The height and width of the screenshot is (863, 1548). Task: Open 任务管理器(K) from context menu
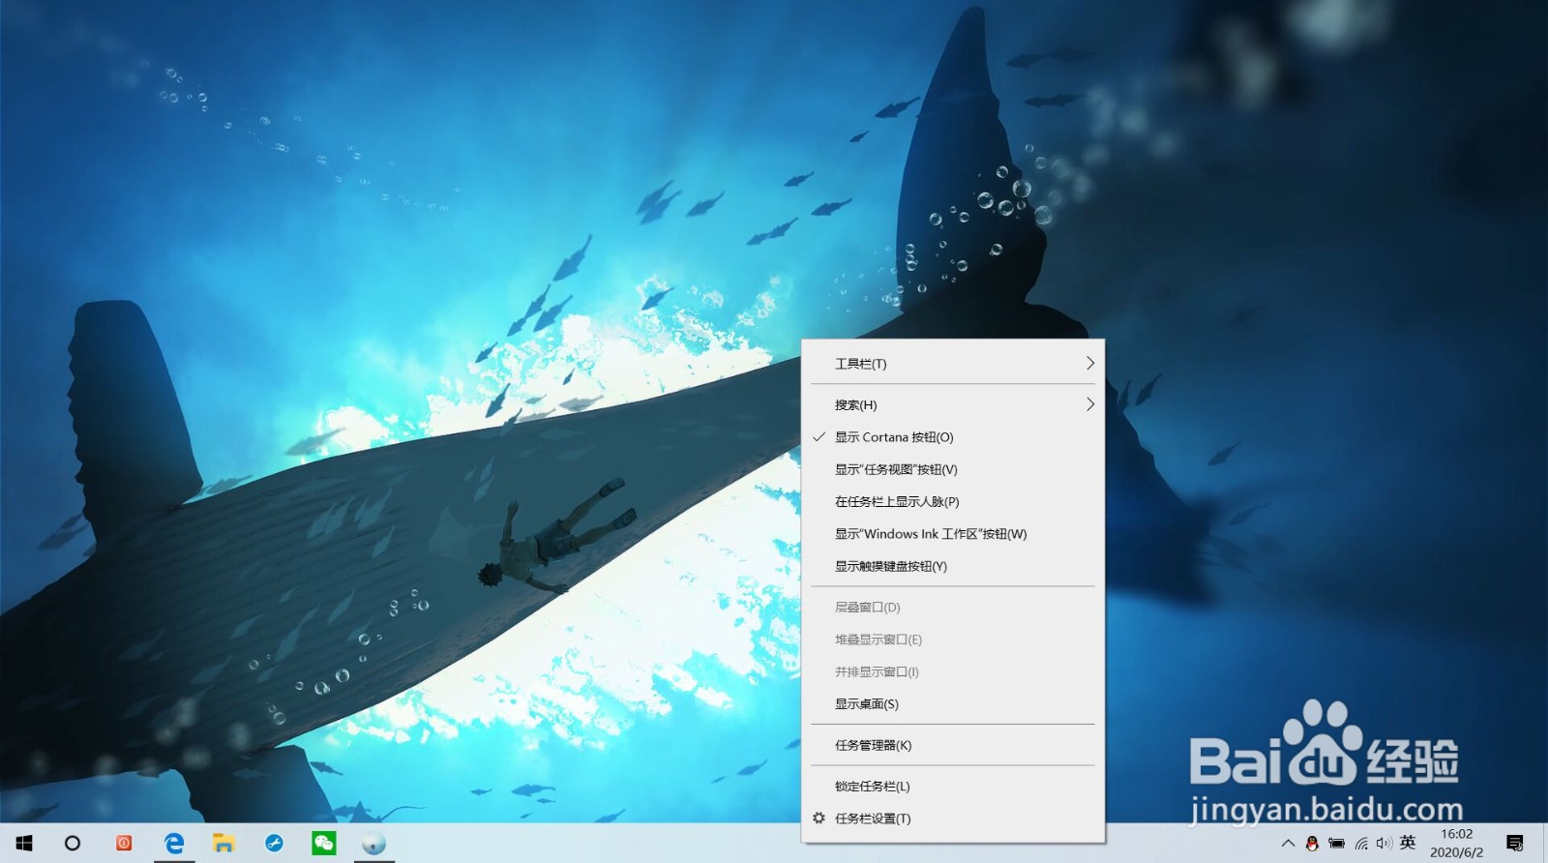[x=953, y=745]
